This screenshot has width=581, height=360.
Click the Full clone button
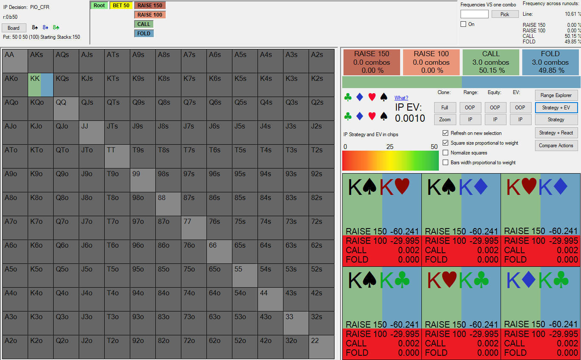pyautogui.click(x=445, y=108)
